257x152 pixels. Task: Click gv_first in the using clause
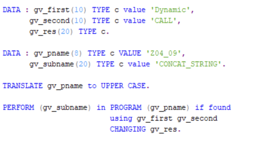[155, 118]
